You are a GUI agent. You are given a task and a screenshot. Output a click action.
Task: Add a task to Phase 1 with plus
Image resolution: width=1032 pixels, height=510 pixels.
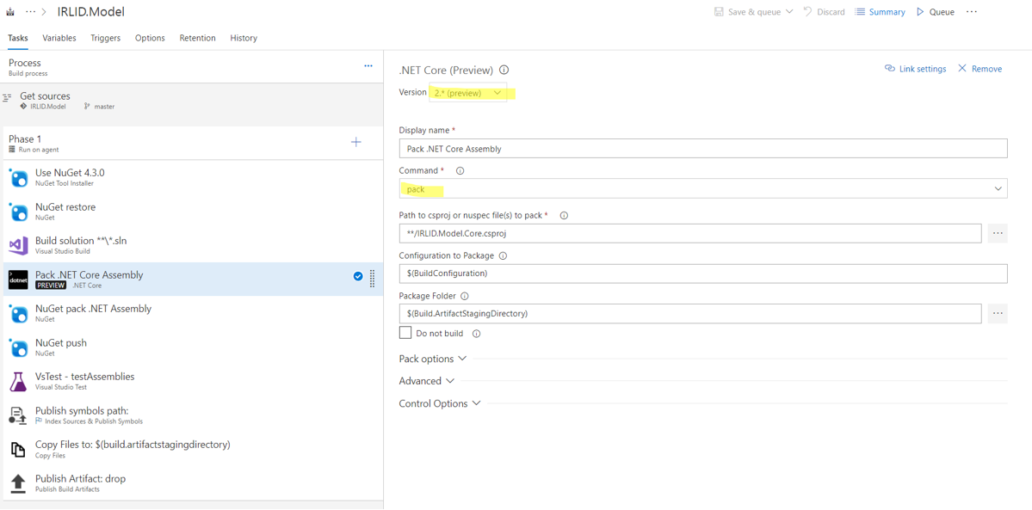point(356,142)
